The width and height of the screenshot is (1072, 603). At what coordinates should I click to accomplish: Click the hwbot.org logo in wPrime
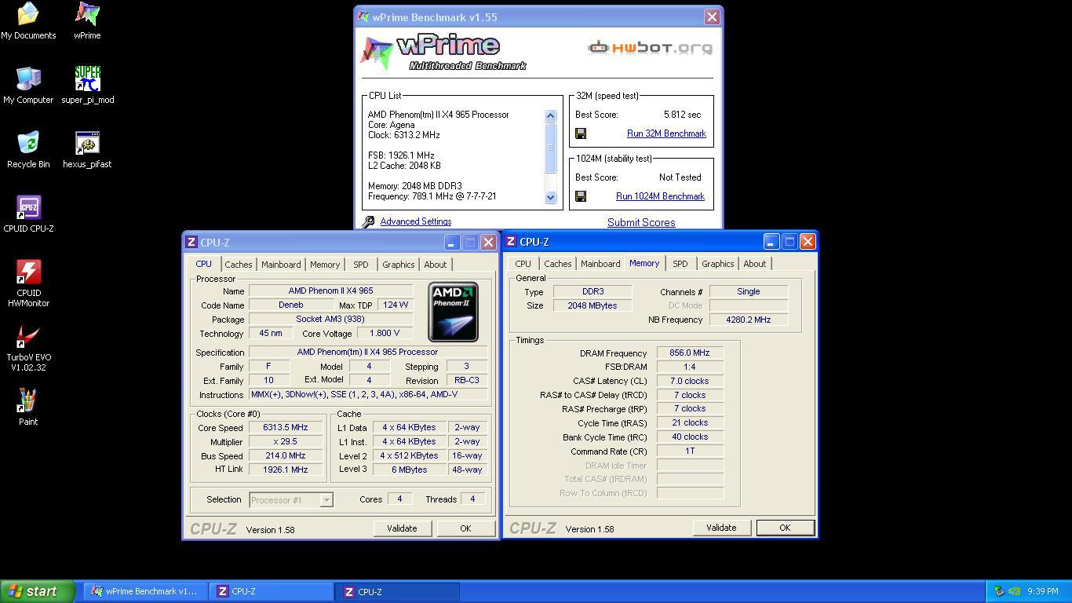tap(651, 48)
